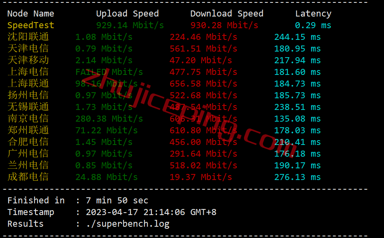Screen dimensions: 384x238
Task: Click the 郑州联通 node name
Action: [28, 130]
